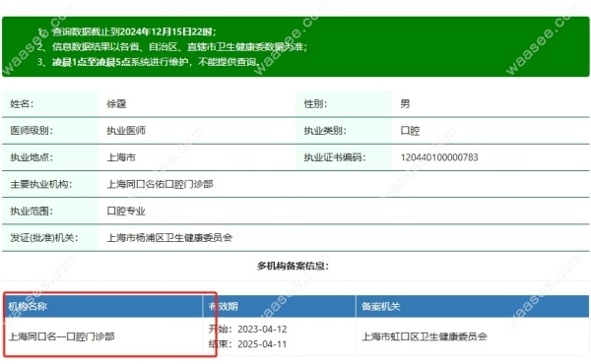Viewport: 591px width, 364px height.
Task: Click the 姓名 label
Action: coord(22,104)
